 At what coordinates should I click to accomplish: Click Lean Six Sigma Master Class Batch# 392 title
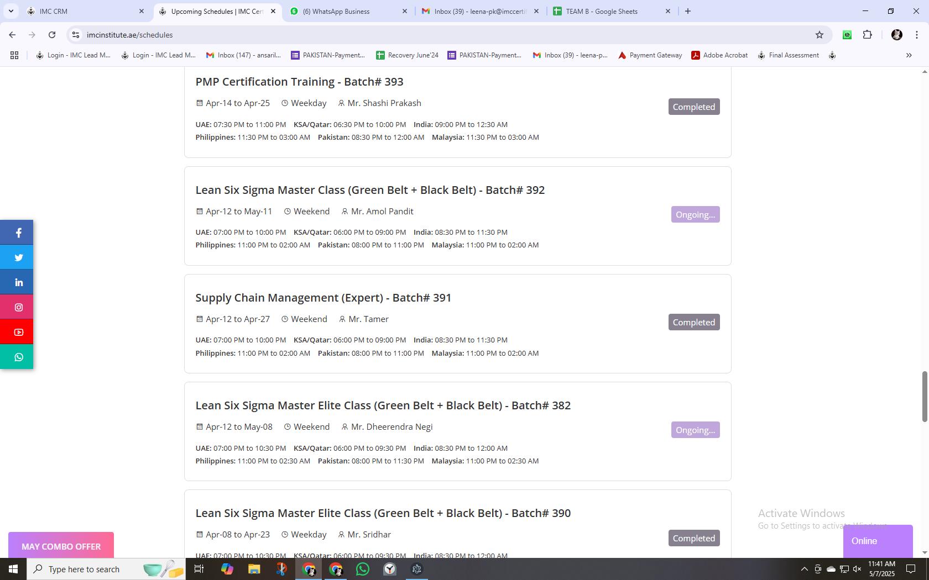pos(370,190)
